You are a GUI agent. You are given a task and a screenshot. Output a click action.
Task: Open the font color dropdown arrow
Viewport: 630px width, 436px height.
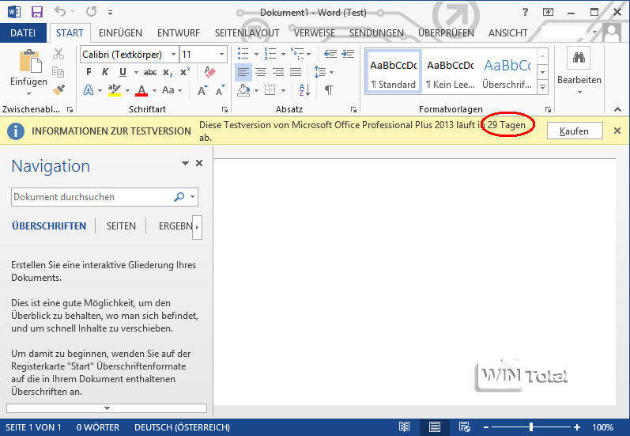[155, 90]
